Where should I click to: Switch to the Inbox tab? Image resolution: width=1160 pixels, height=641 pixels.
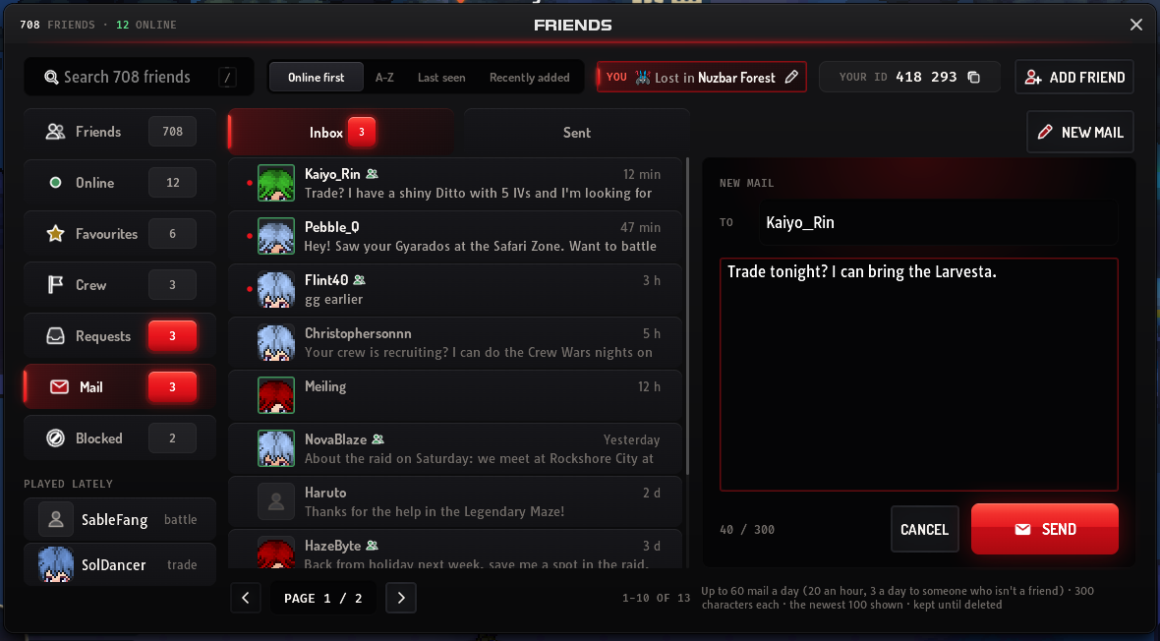[x=341, y=133]
